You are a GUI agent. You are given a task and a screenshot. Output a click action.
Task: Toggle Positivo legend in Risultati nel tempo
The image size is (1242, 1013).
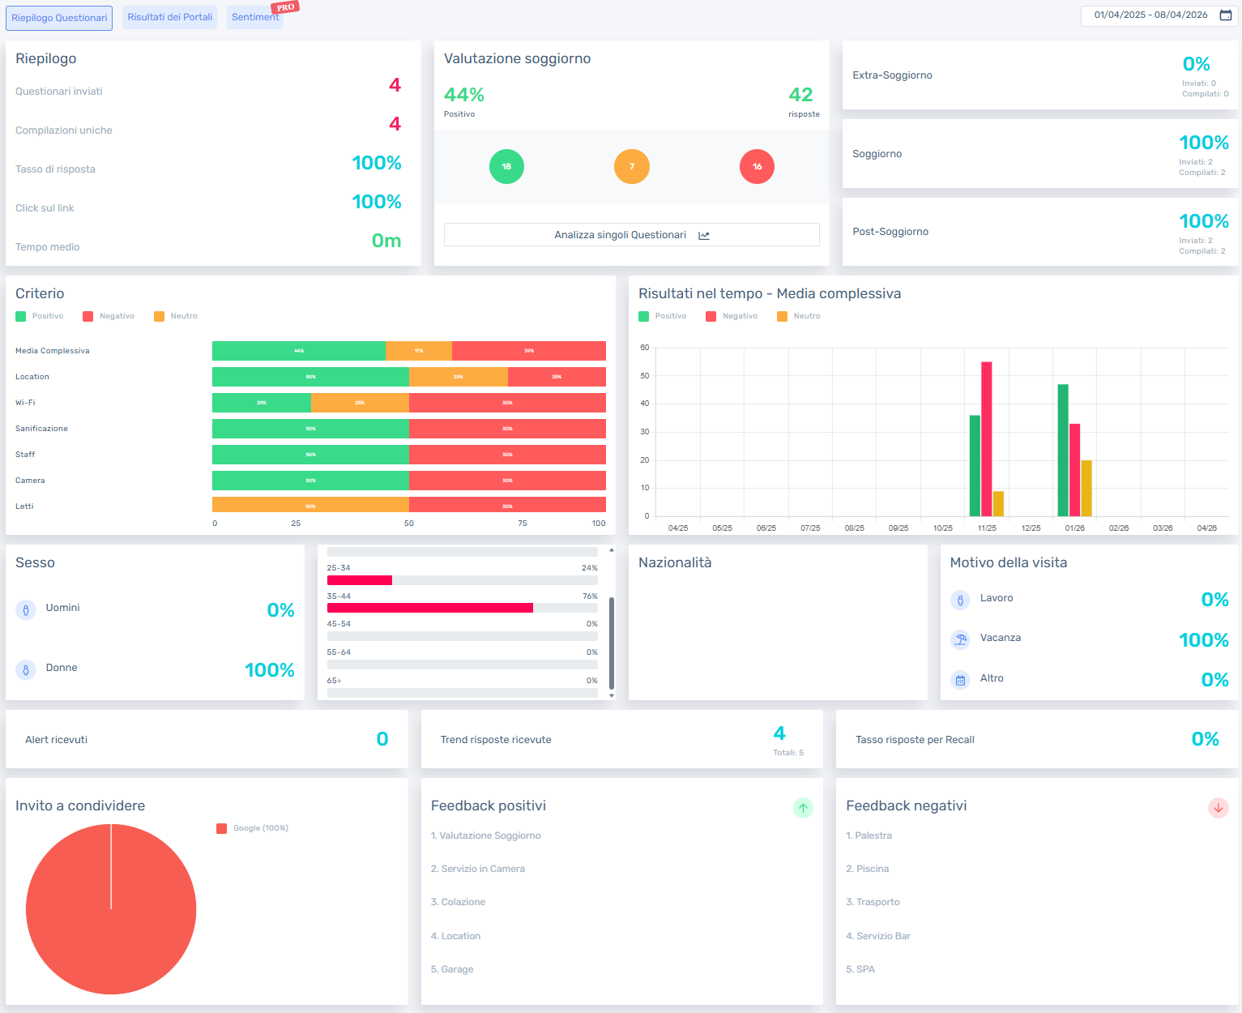[x=662, y=316]
